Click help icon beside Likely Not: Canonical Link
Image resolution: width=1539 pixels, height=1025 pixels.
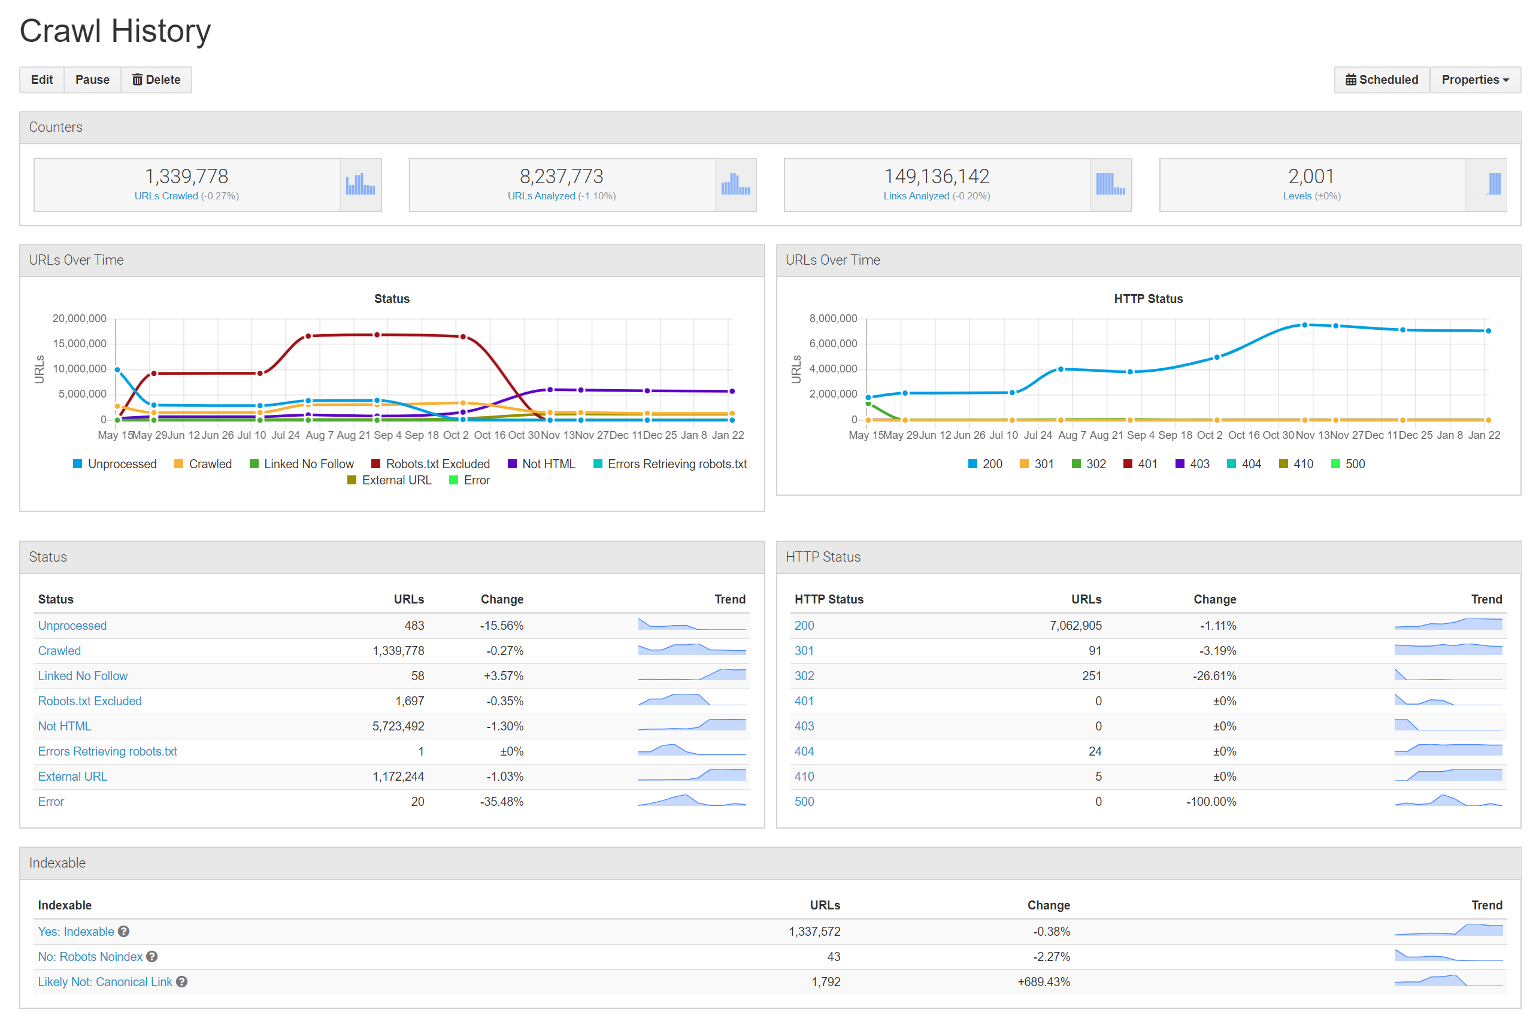(182, 982)
